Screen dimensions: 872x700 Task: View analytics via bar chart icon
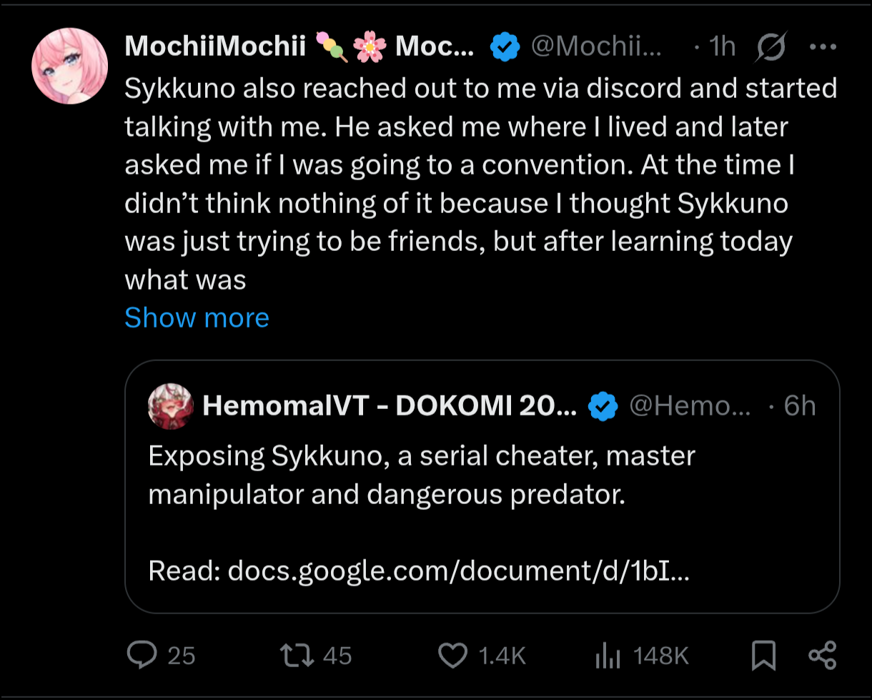point(608,655)
